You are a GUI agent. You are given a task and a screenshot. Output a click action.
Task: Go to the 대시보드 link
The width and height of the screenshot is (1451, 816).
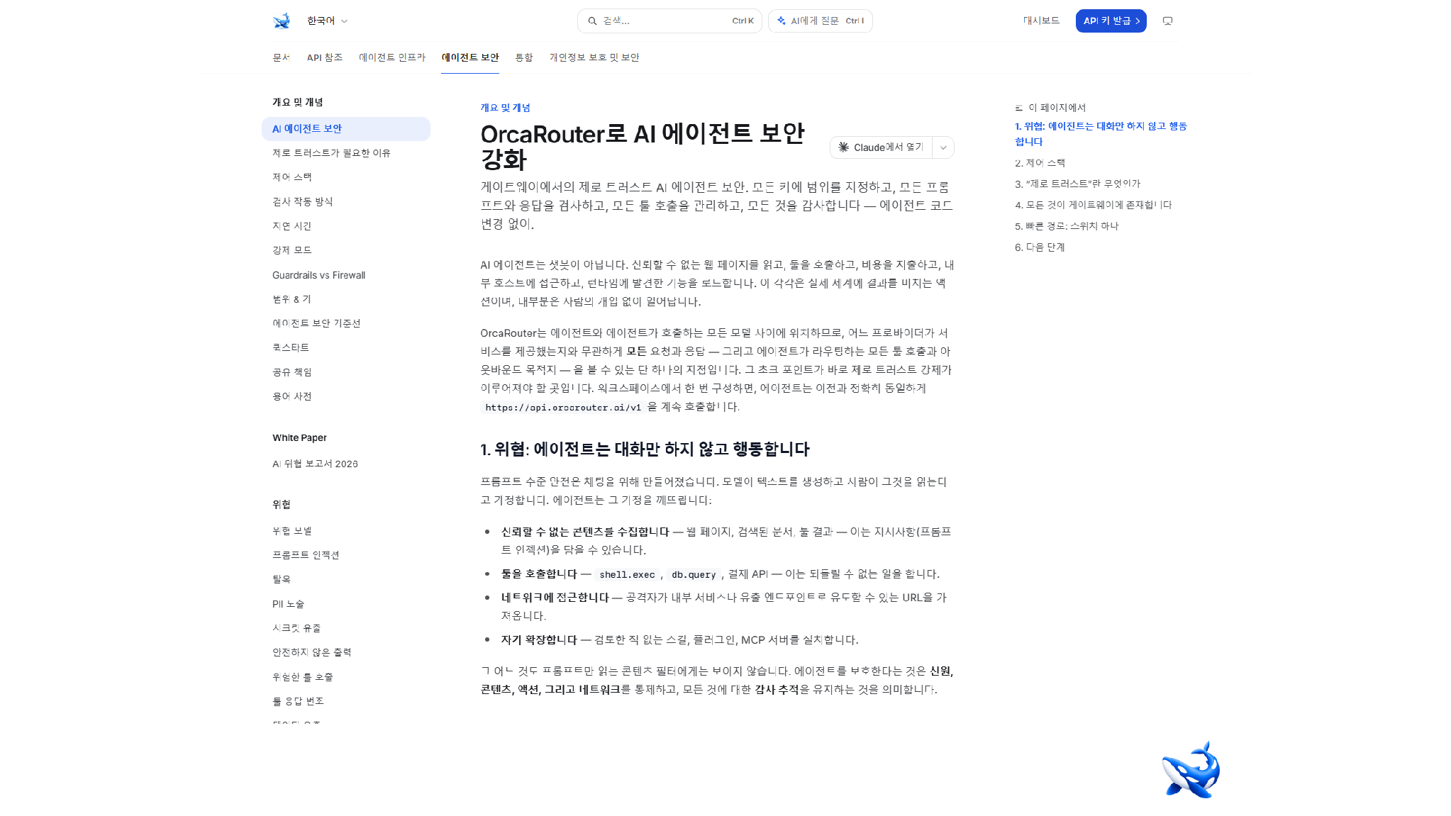1041,21
